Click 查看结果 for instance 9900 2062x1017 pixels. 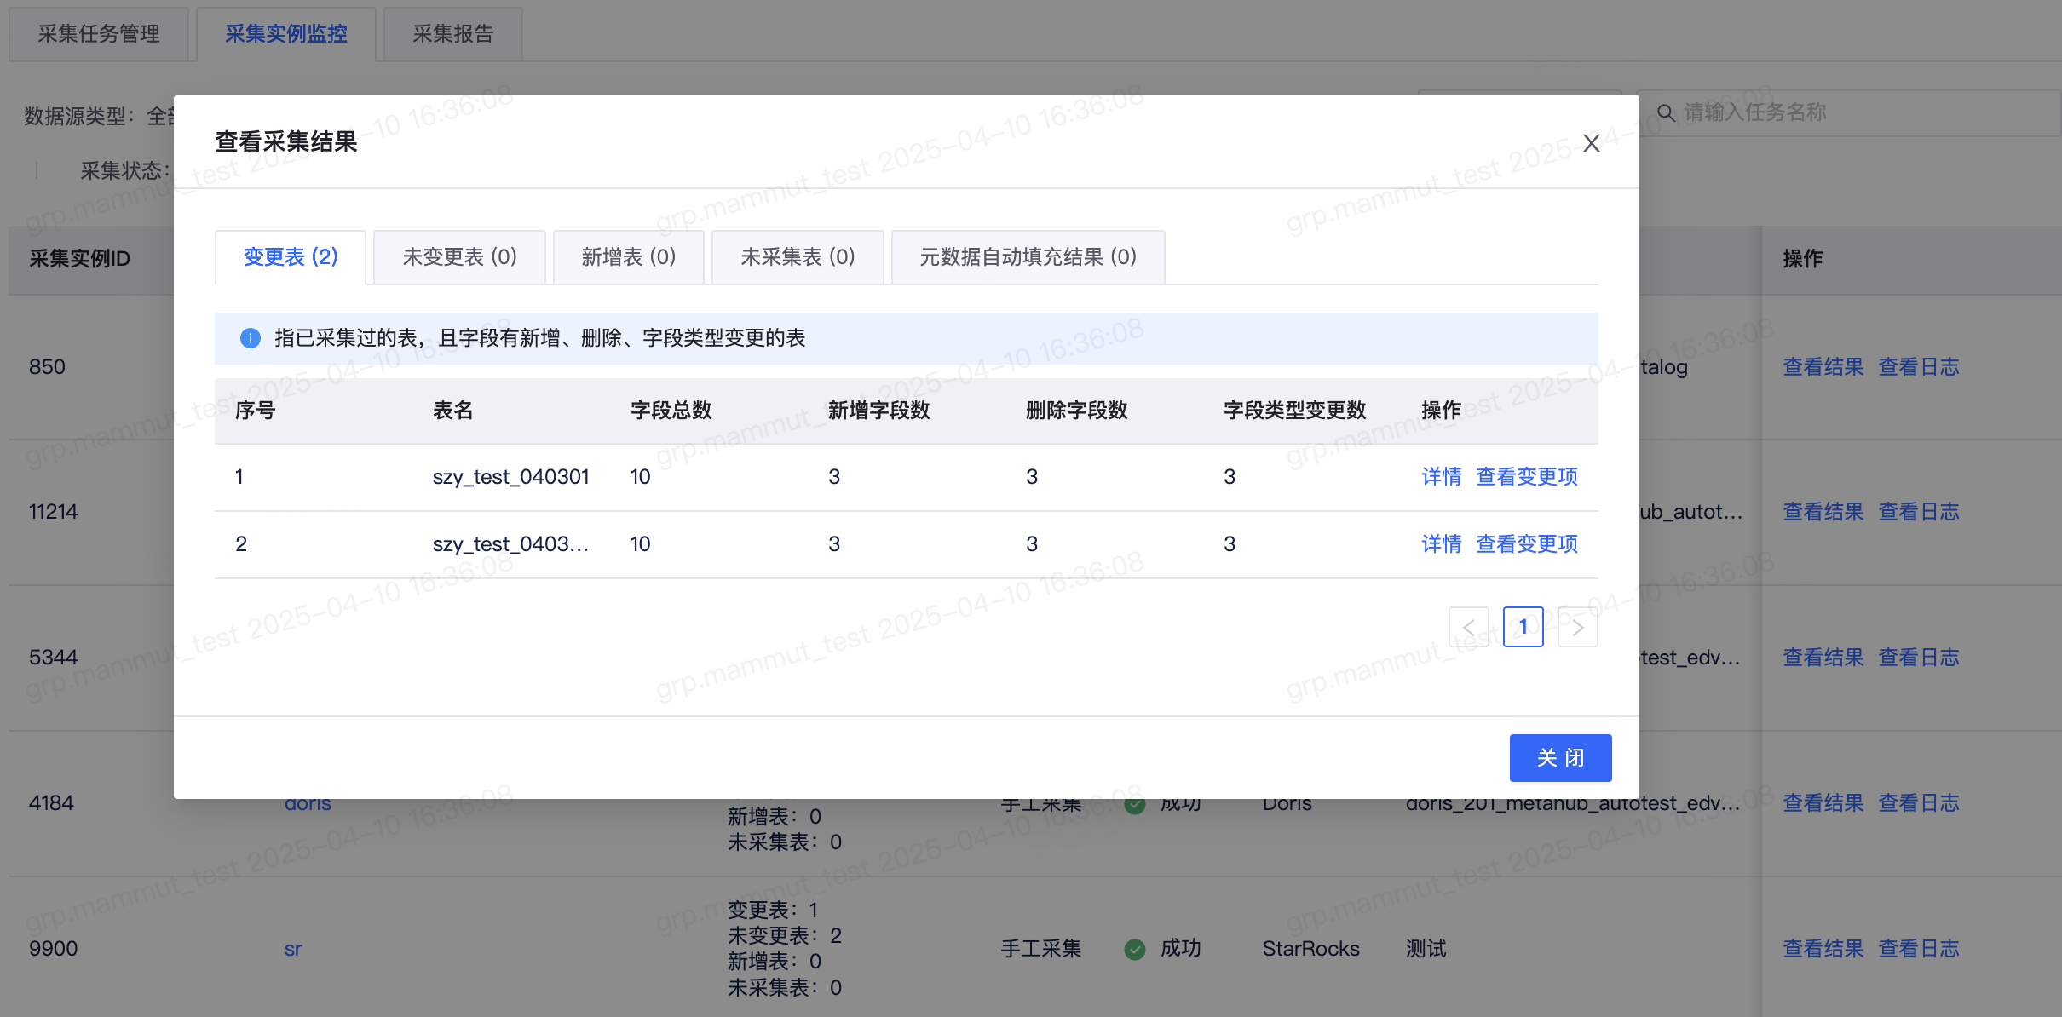(1823, 949)
